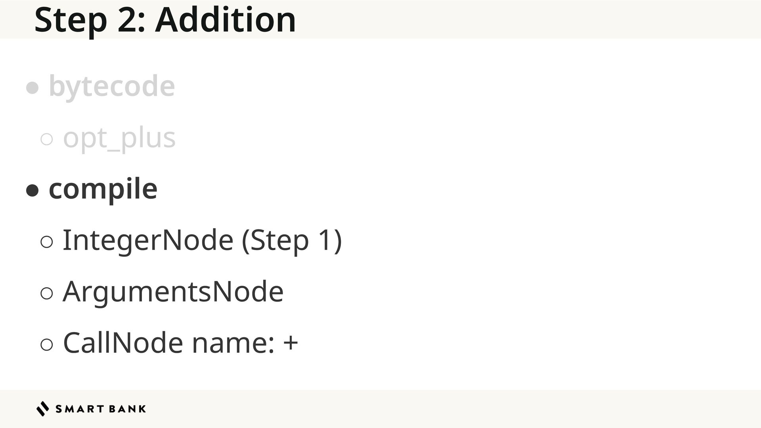Click the (Step 1) parenthetical text

[x=292, y=240]
